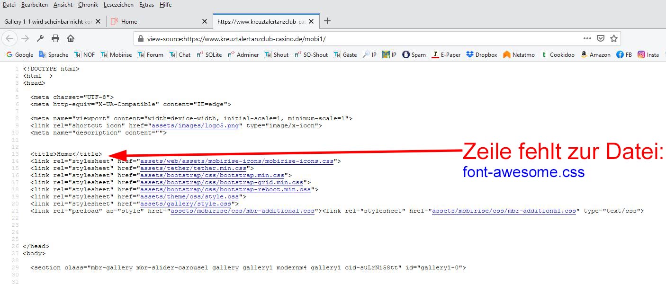
Task: Follow bootstrap-grid.min.css link
Action: click(x=222, y=182)
